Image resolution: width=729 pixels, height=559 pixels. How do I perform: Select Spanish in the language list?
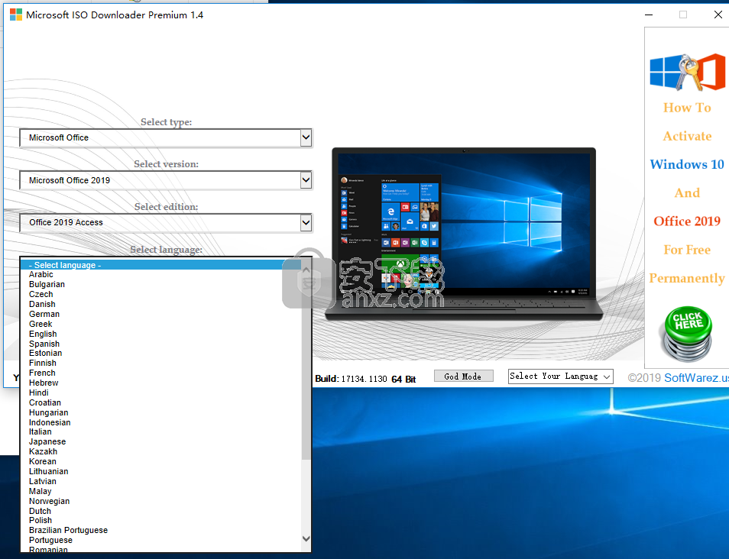[44, 344]
